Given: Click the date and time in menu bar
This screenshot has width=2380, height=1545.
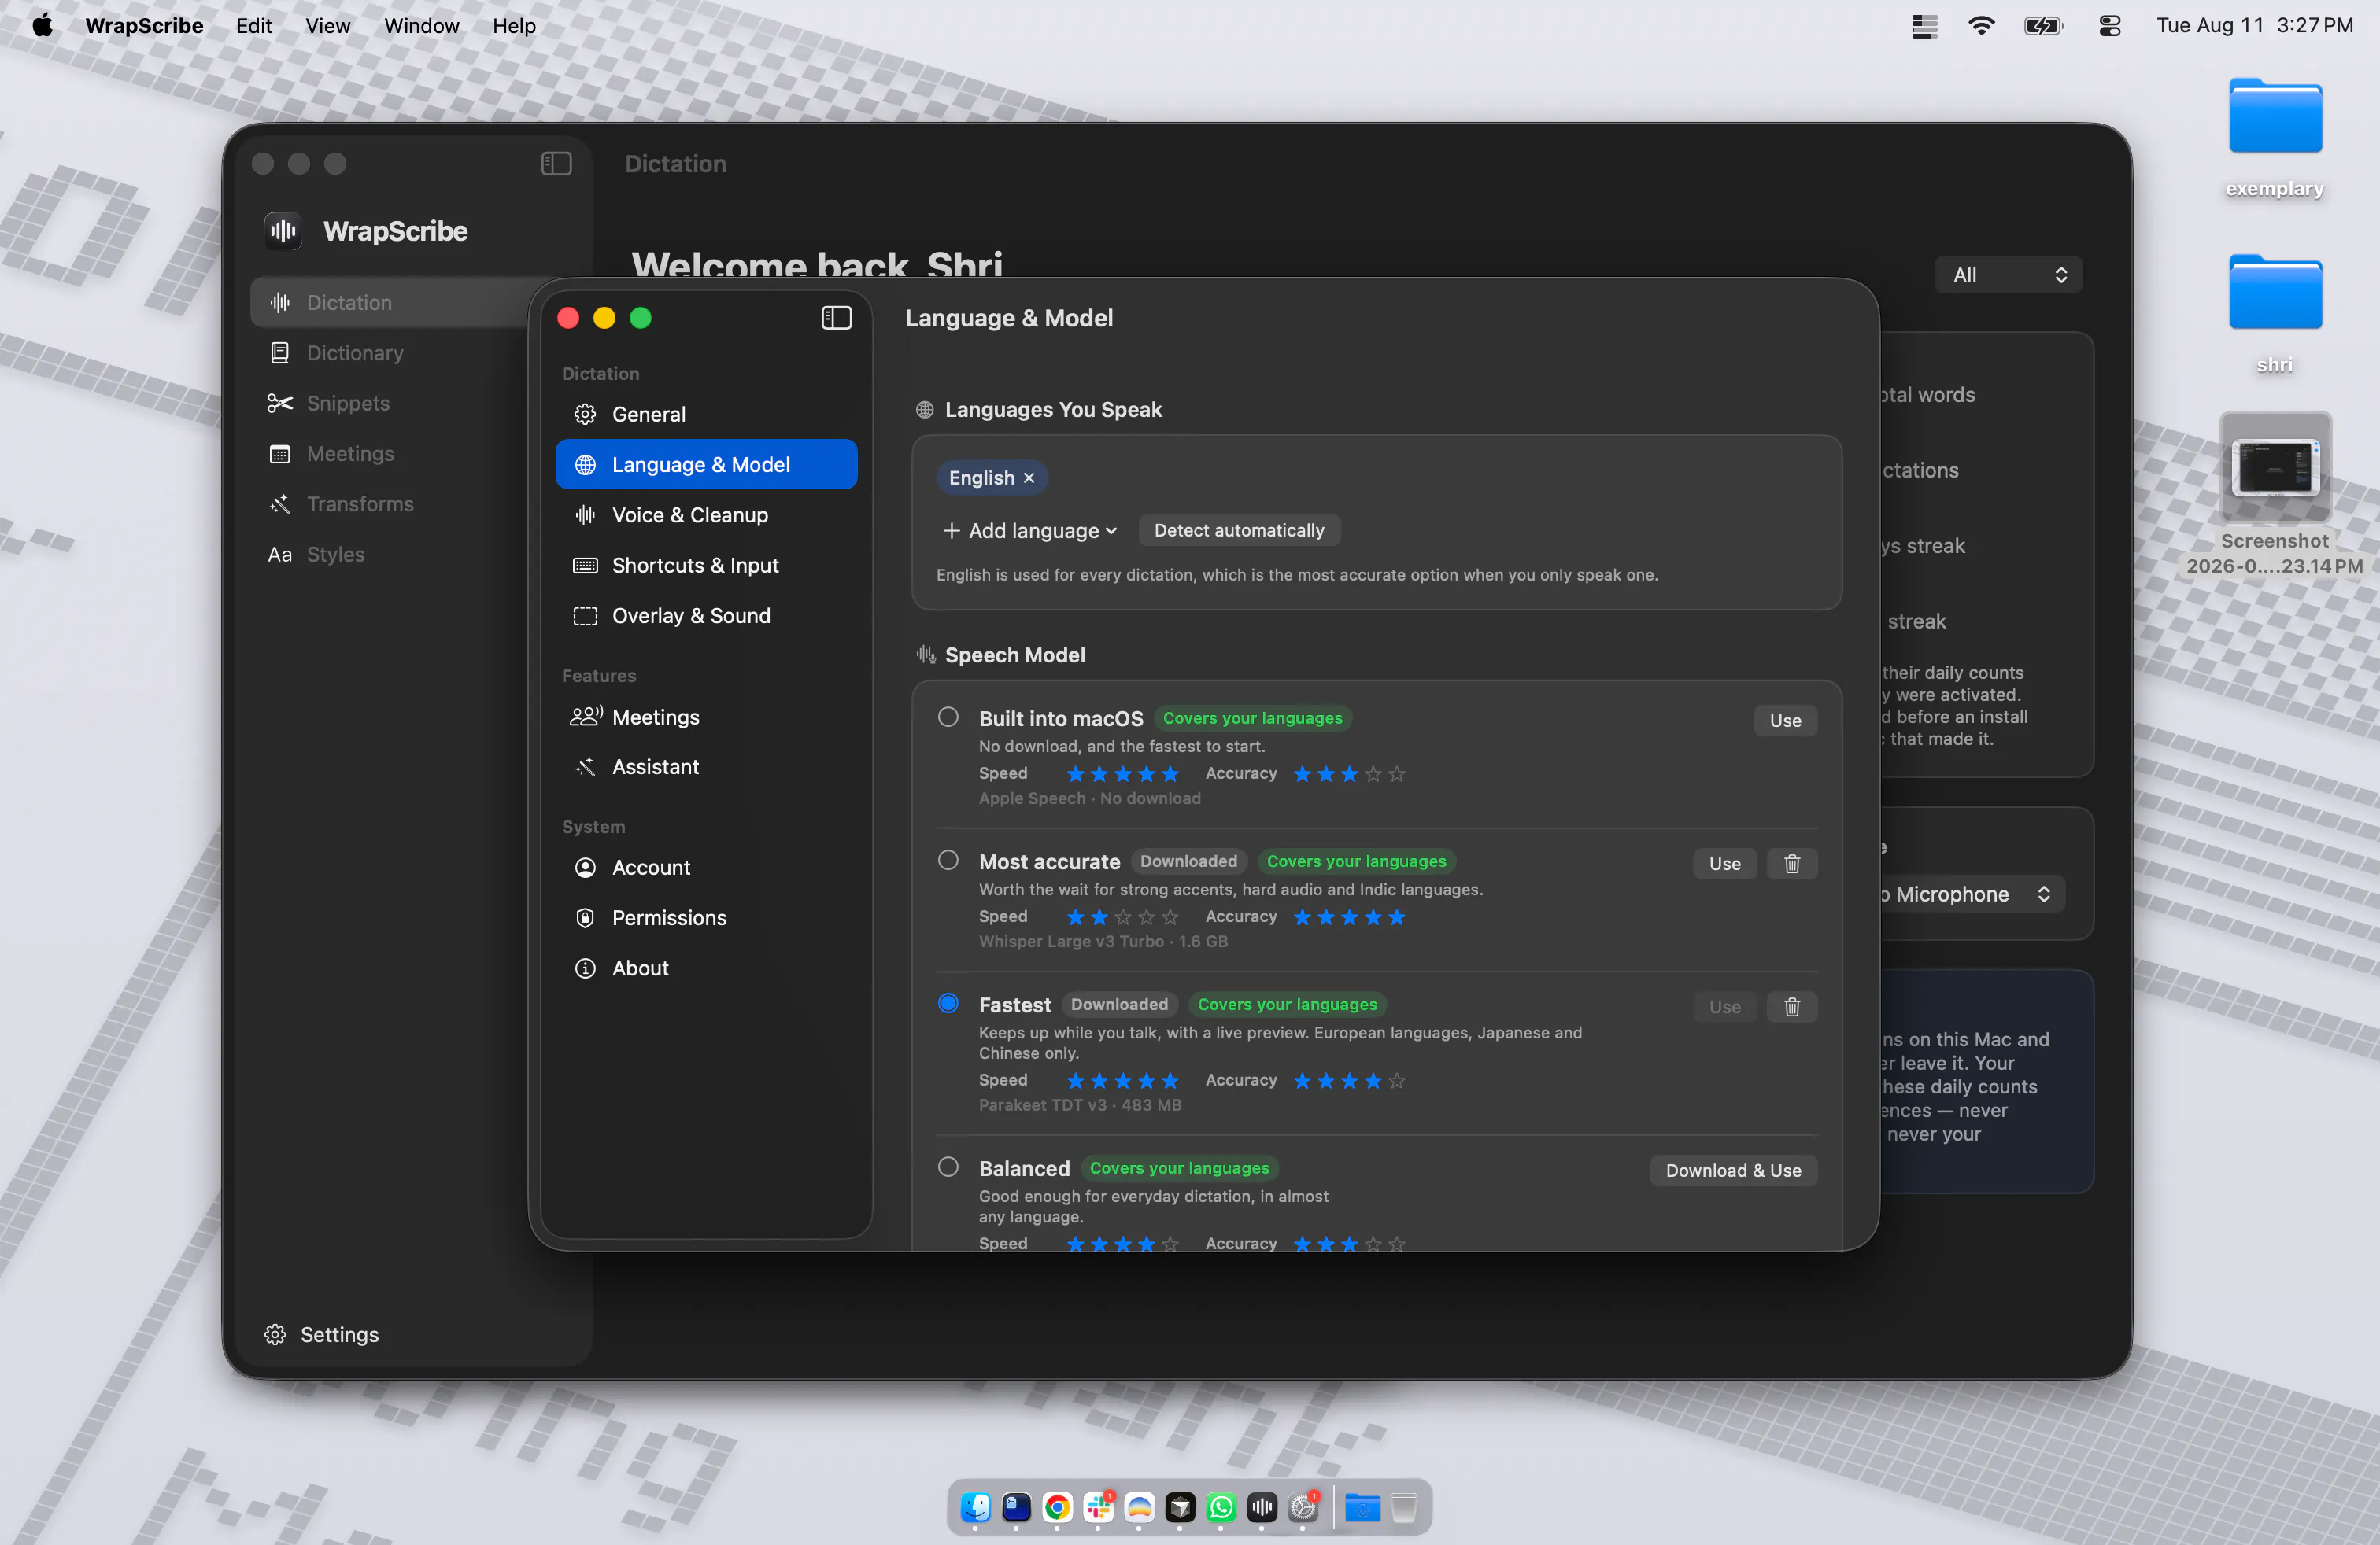Looking at the screenshot, I should (2254, 25).
